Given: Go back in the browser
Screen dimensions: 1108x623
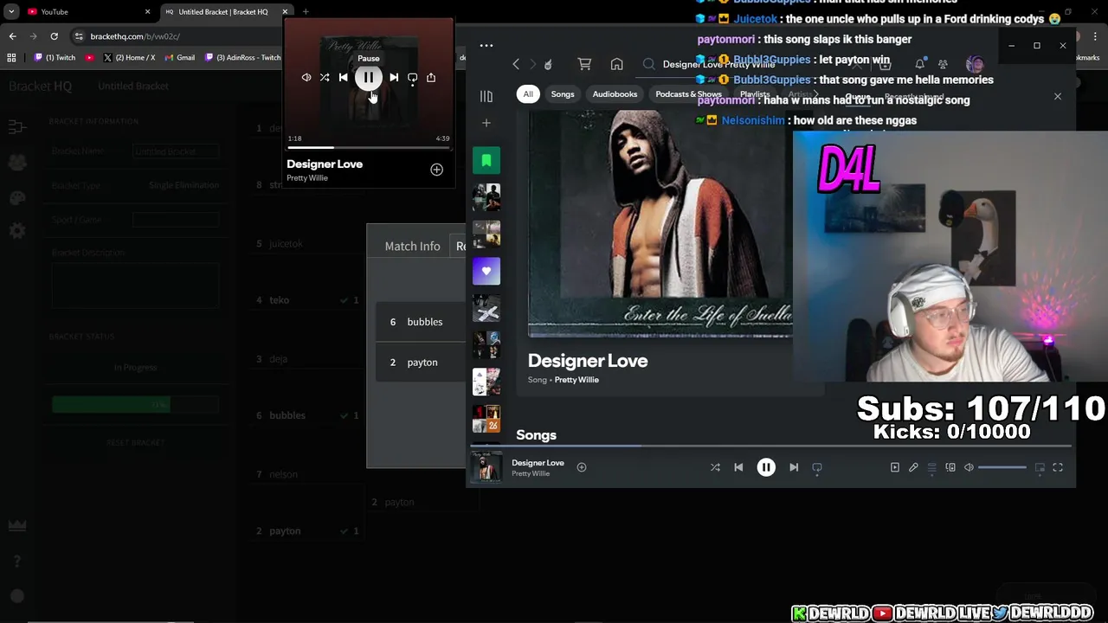Looking at the screenshot, I should coord(12,36).
